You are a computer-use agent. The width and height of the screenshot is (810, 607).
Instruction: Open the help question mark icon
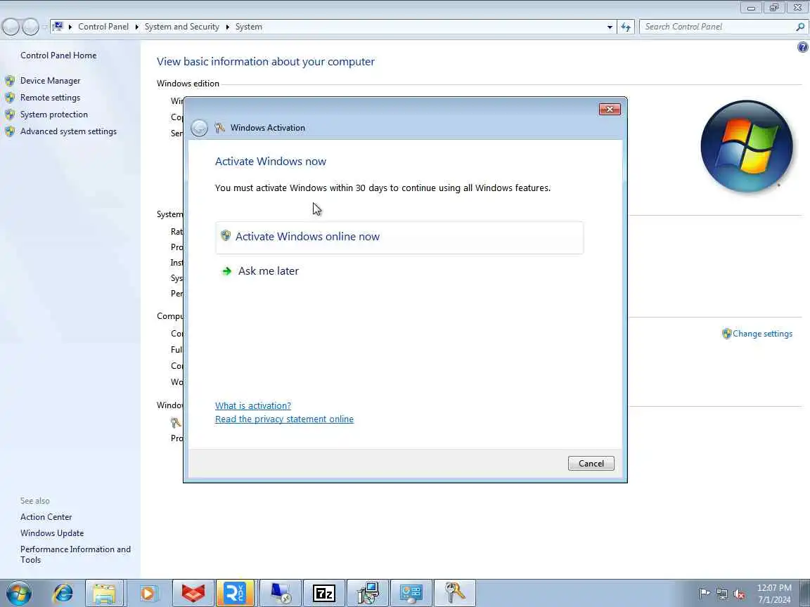point(802,47)
